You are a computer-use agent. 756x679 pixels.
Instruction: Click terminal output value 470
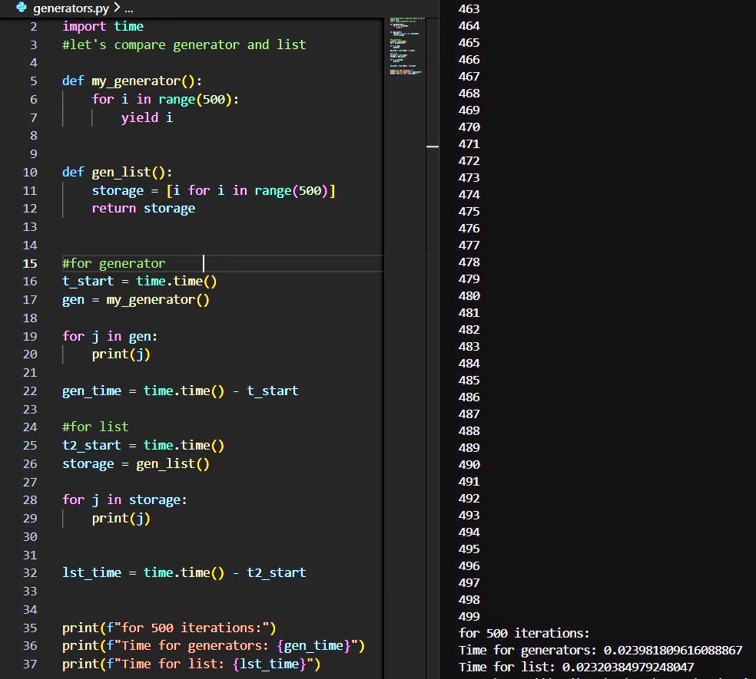469,127
